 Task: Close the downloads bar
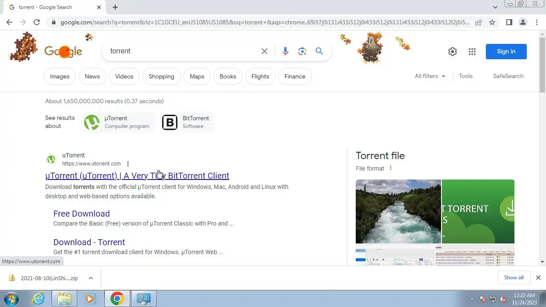point(538,278)
